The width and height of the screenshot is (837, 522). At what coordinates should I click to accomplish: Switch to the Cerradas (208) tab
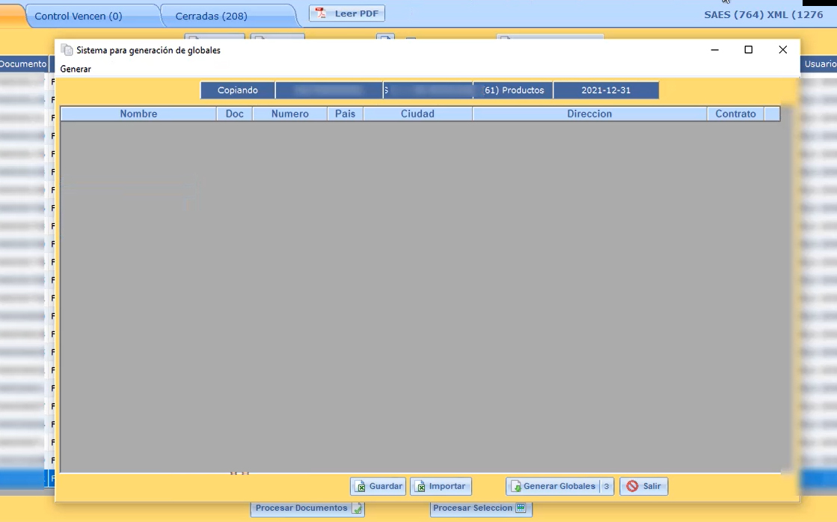click(211, 16)
